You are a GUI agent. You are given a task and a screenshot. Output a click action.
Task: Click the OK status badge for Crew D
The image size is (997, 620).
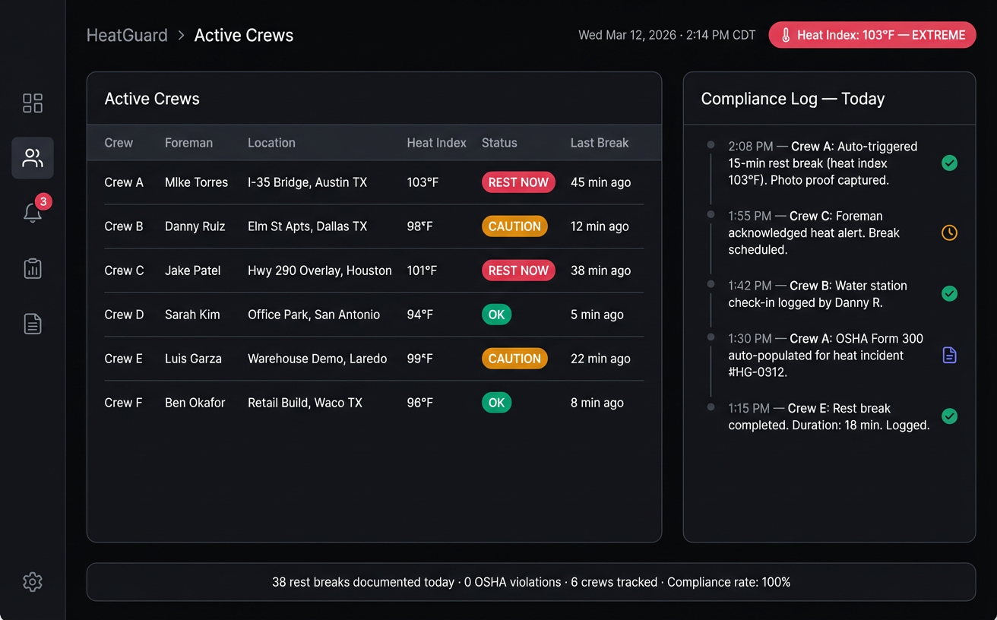496,314
